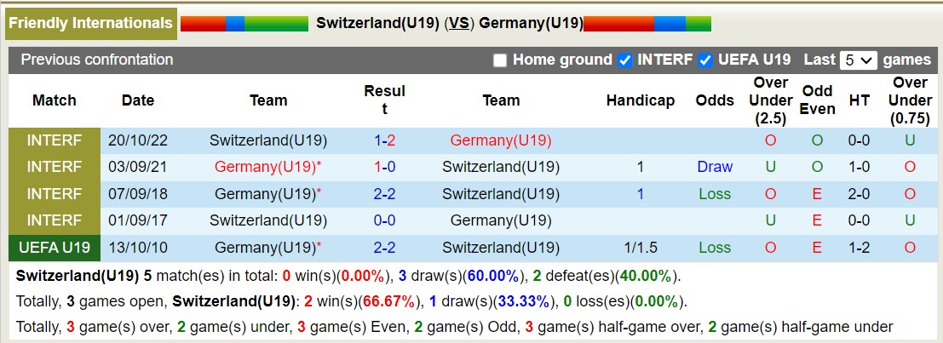Viewport: 943px width, 343px height.
Task: Uncheck the INTERF filter checkbox
Action: [x=624, y=60]
